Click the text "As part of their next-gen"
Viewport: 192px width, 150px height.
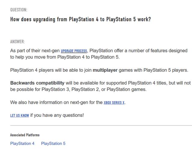tap(35, 51)
